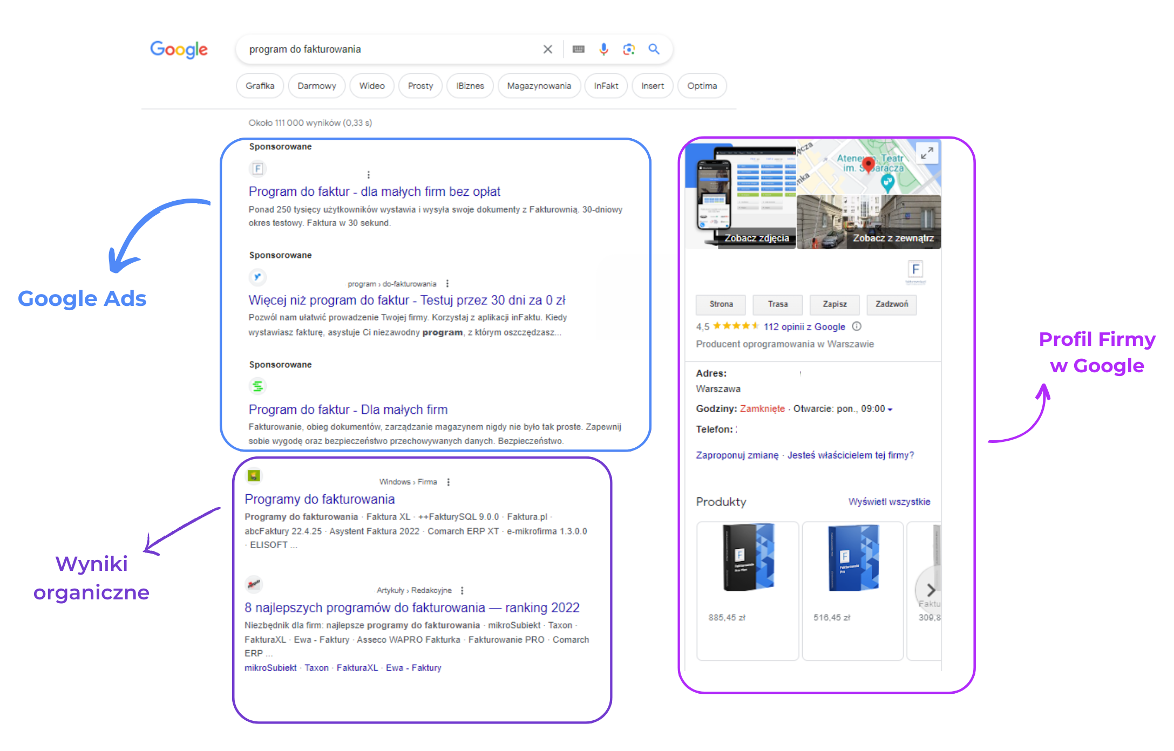Open search by image camera icon
The height and width of the screenshot is (751, 1174).
629,49
